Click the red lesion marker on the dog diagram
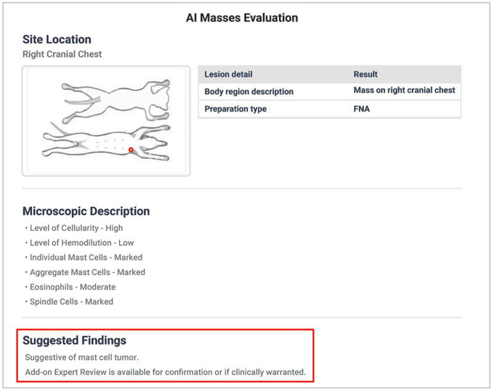 [x=131, y=150]
